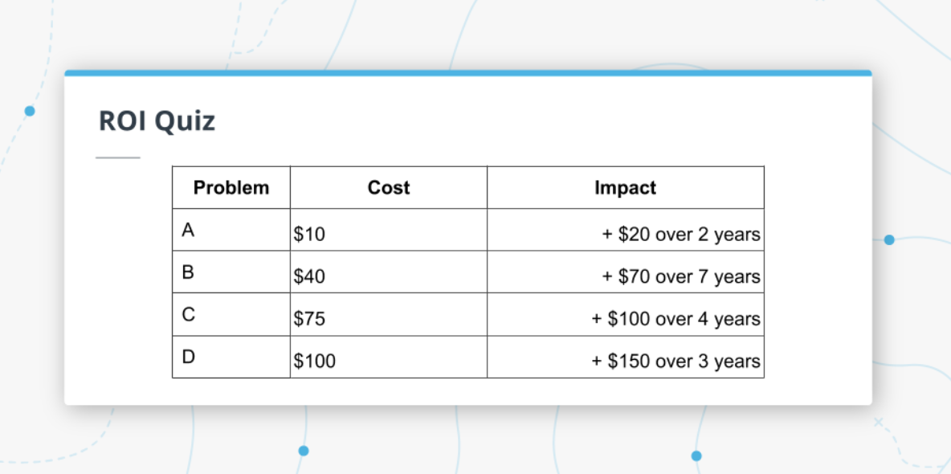Click the Problem C cell
The image size is (951, 474).
pyautogui.click(x=231, y=315)
